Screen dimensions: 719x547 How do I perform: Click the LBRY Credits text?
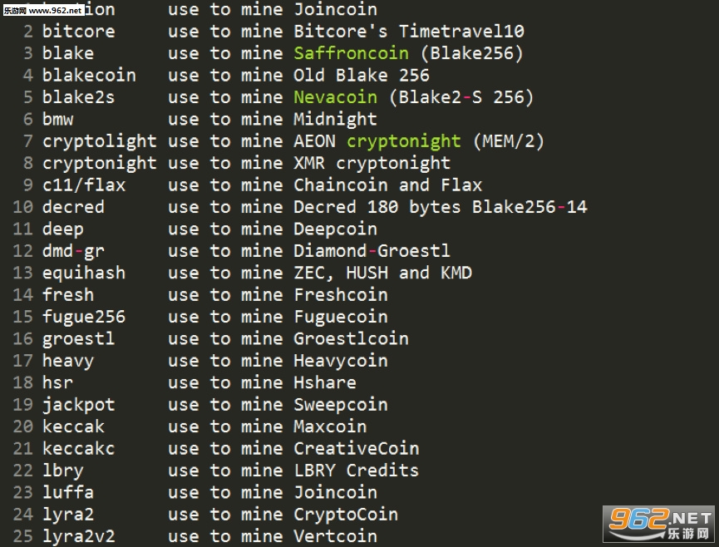pyautogui.click(x=357, y=471)
